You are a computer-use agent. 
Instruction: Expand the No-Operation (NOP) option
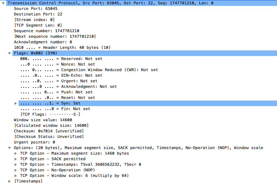[x=16, y=170]
